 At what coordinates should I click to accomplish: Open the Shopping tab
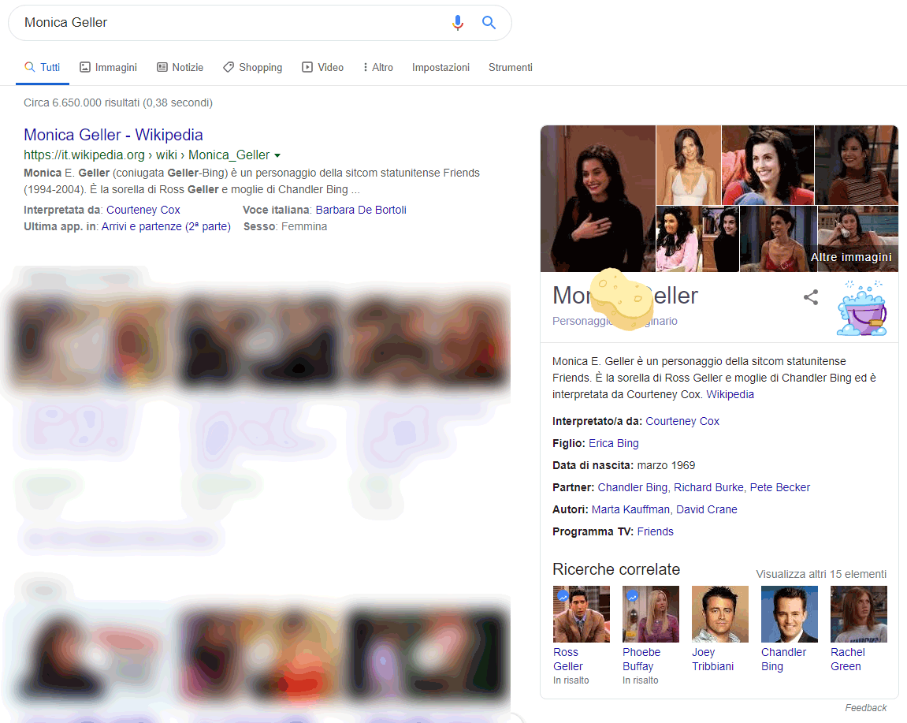[x=253, y=67]
